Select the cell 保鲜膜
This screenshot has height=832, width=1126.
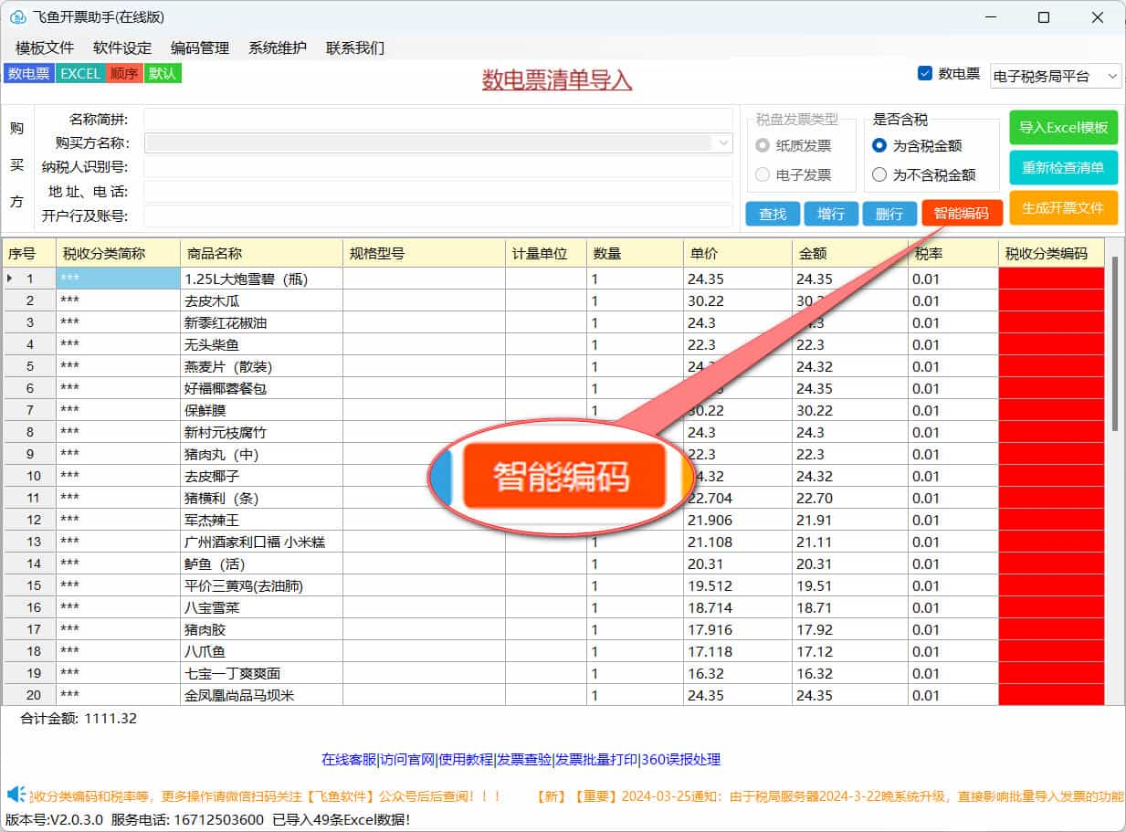(x=261, y=410)
